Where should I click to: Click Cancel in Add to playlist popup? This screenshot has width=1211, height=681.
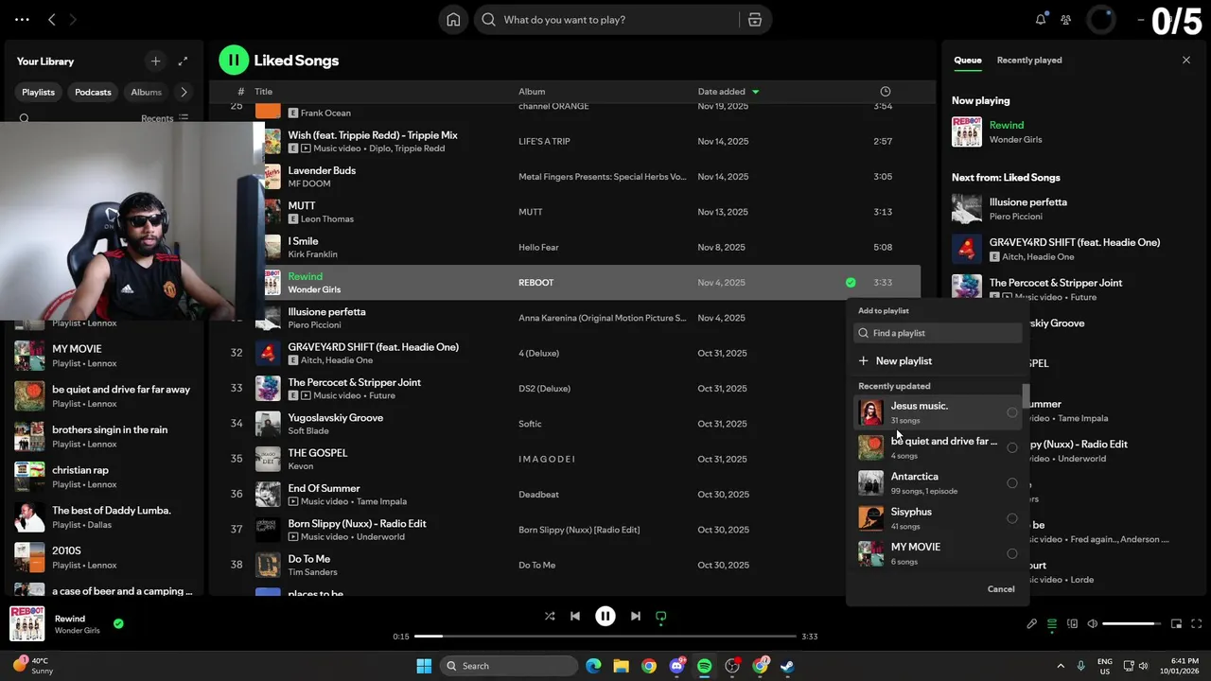coord(1001,589)
